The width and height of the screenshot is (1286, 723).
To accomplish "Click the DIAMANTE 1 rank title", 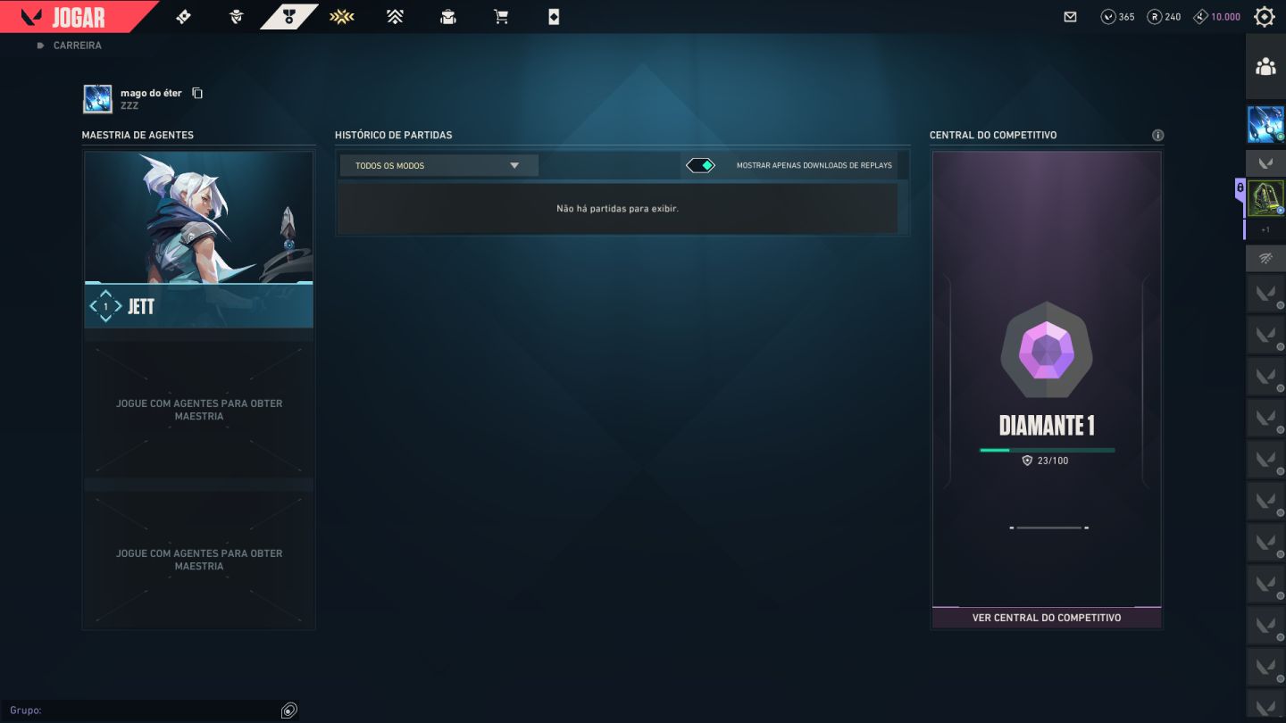I will tap(1047, 426).
